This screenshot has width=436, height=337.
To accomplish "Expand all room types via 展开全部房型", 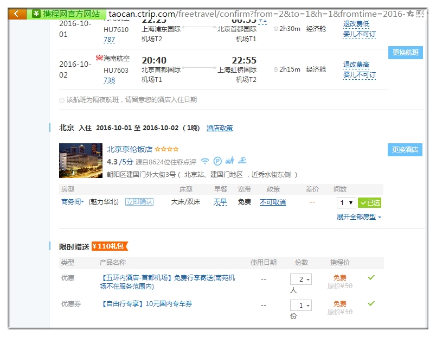I will click(x=358, y=217).
